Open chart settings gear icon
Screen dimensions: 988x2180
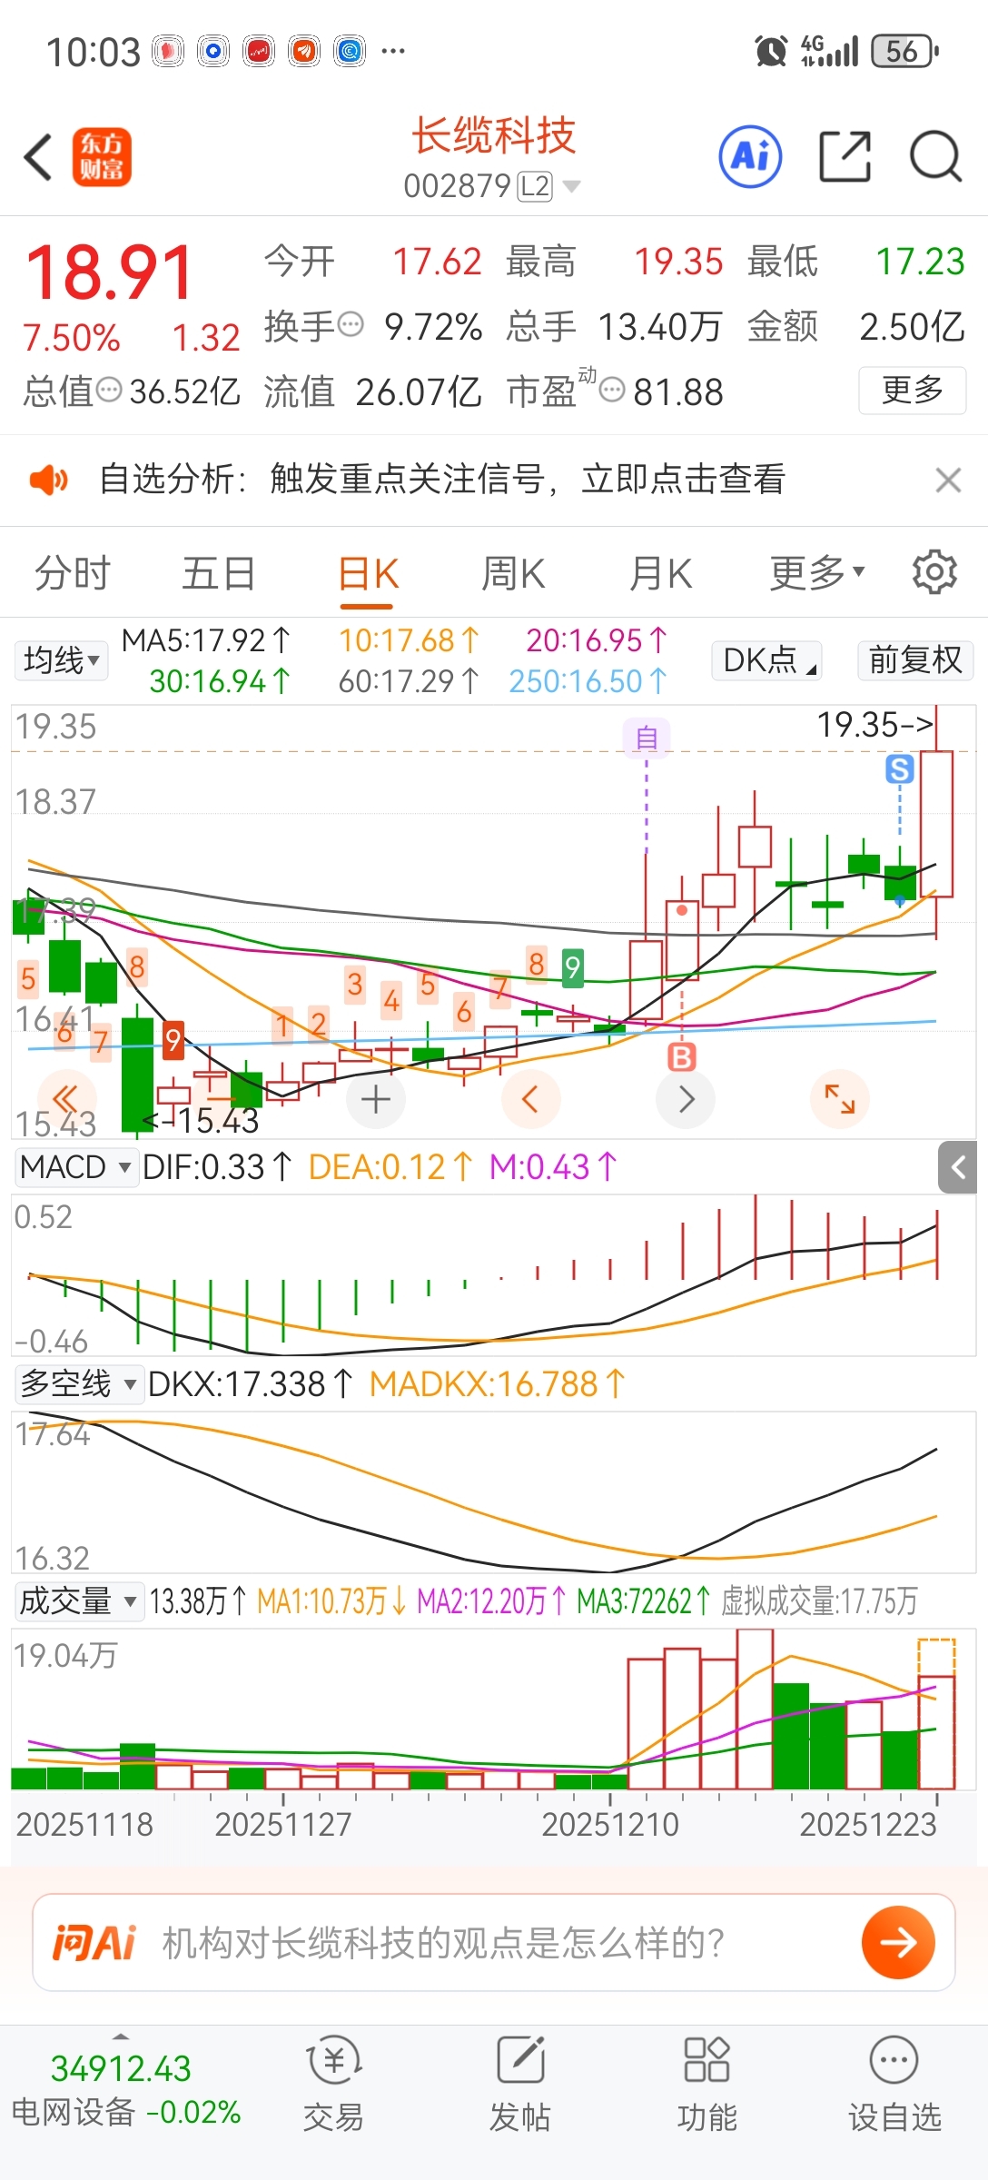(934, 572)
